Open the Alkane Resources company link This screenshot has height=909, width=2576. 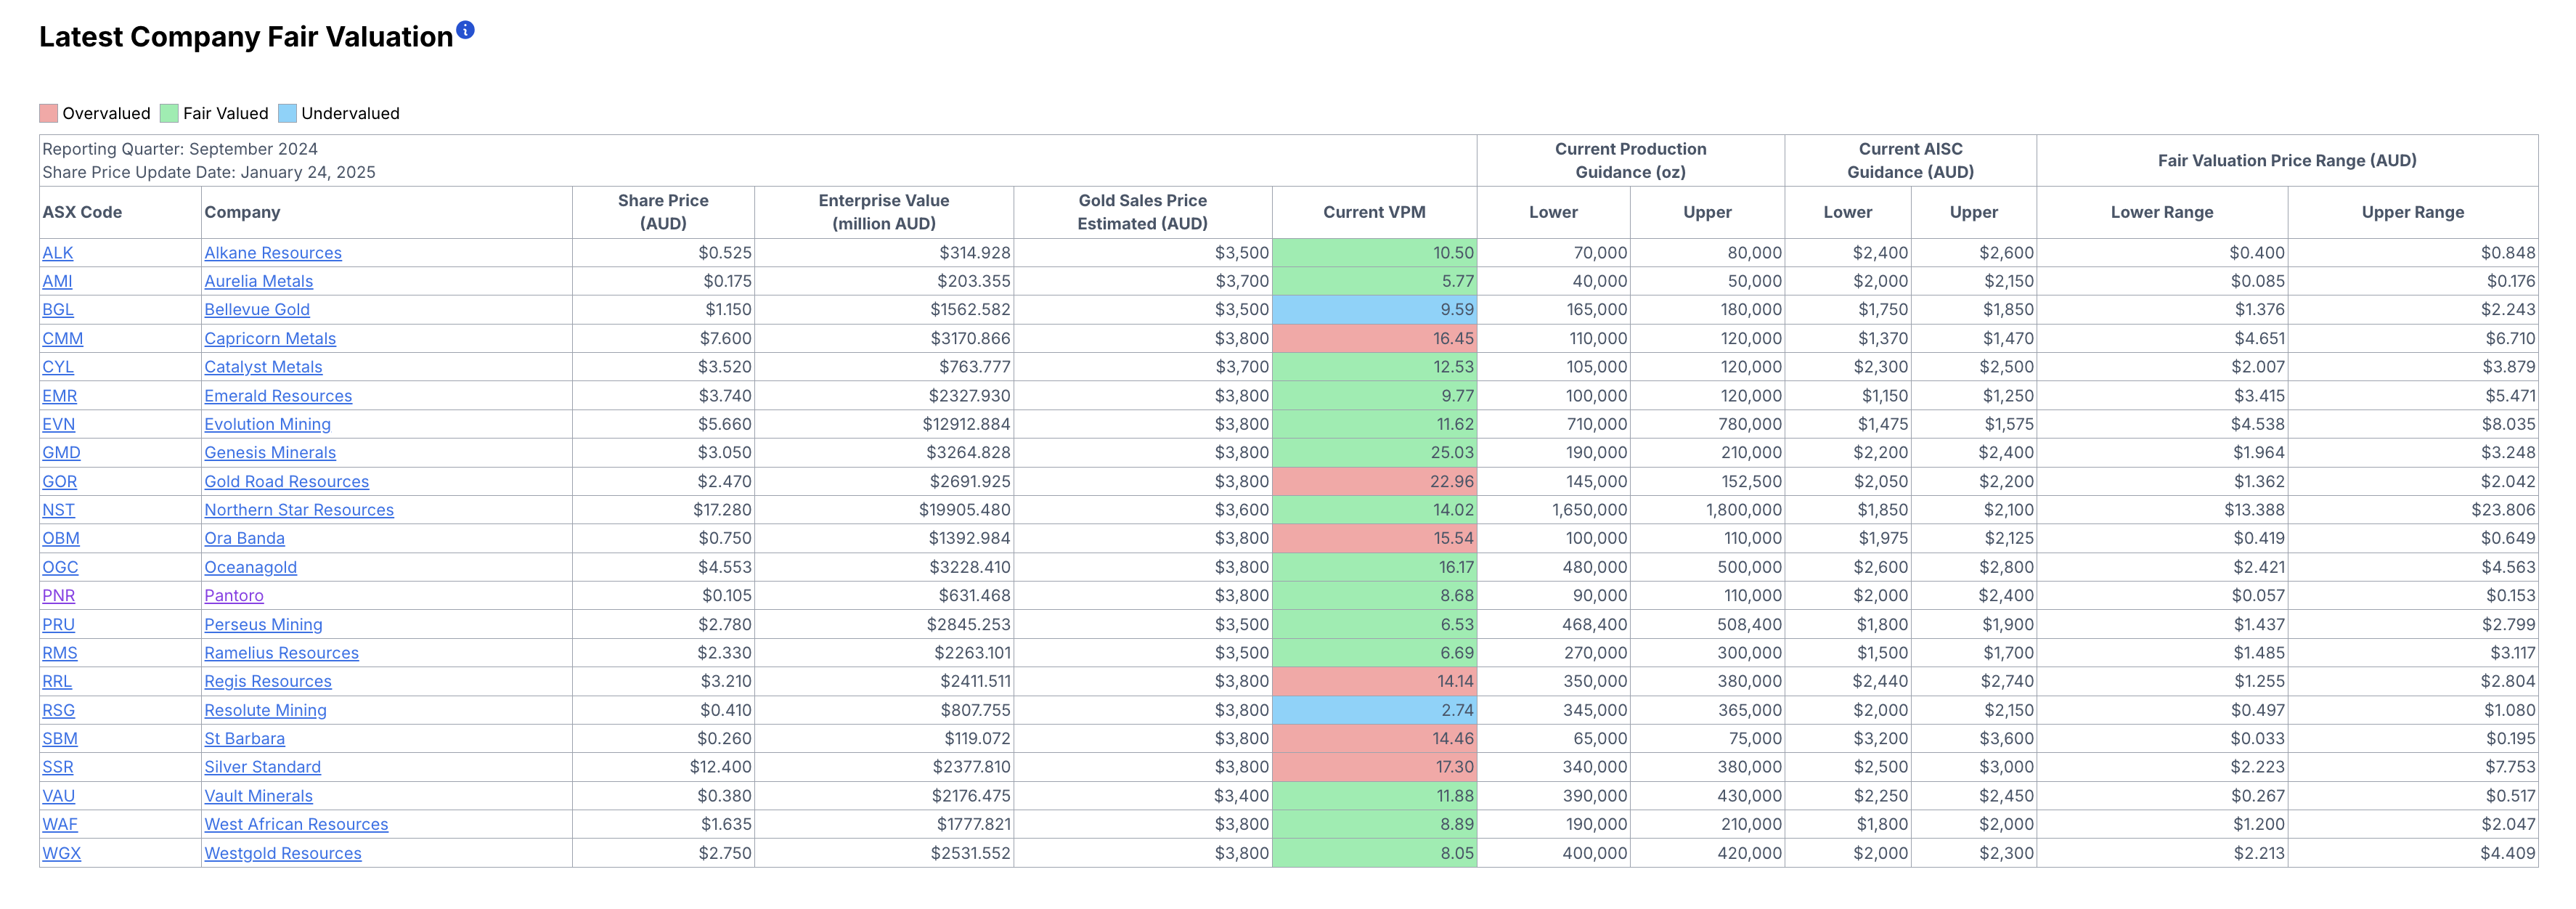tap(273, 253)
